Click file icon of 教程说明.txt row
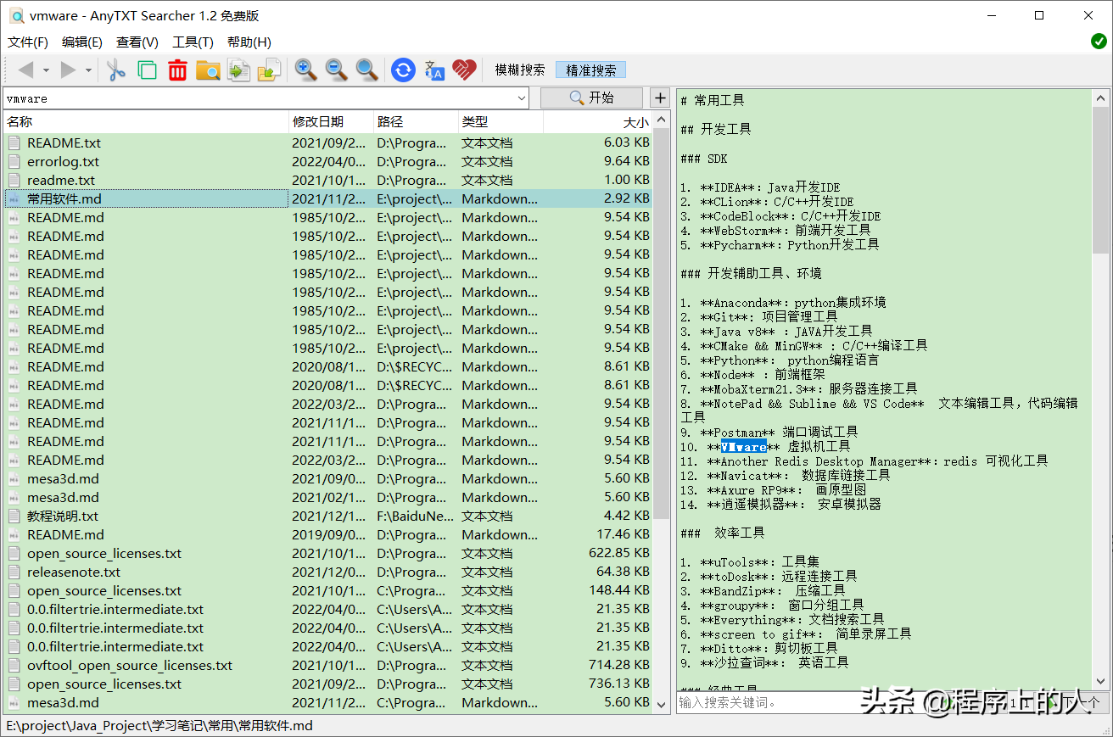Image resolution: width=1113 pixels, height=737 pixels. click(x=14, y=516)
